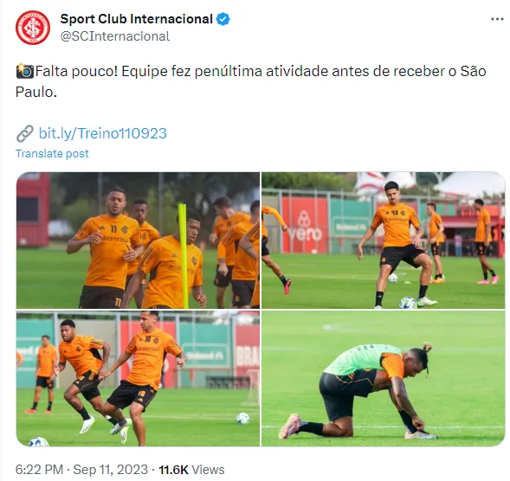The image size is (510, 481).
Task: Open the @SCInternacional handle
Action: pyautogui.click(x=115, y=36)
